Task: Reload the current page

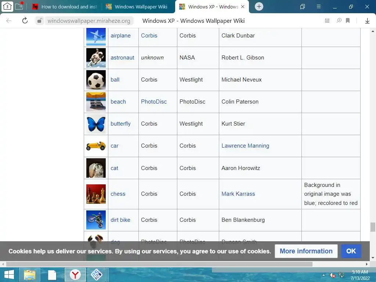Action: click(25, 21)
